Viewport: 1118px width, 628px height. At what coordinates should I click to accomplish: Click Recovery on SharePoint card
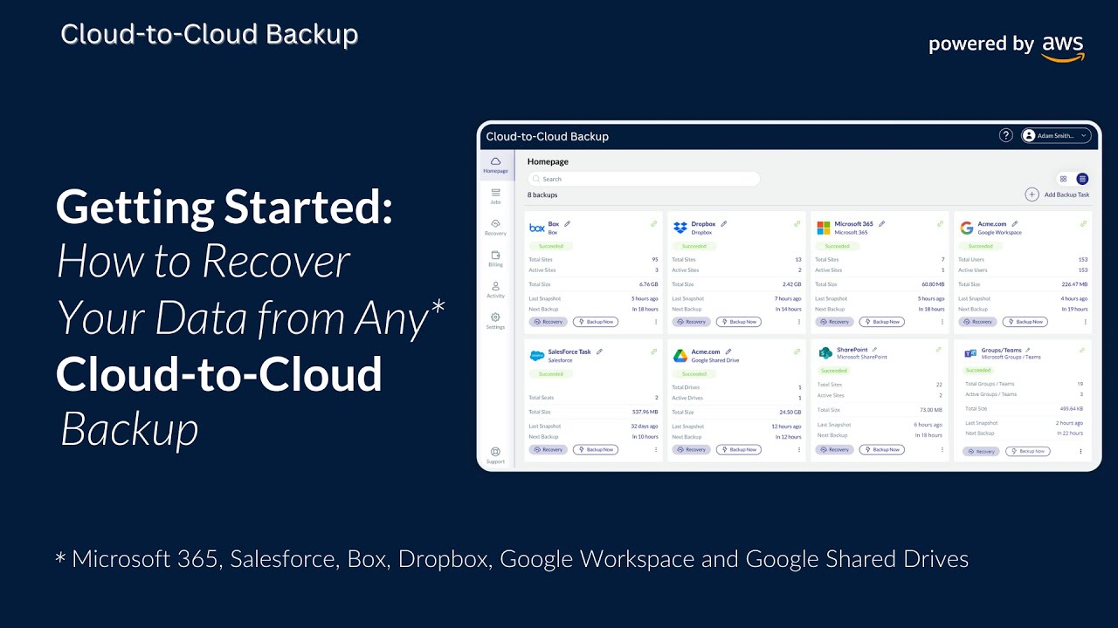point(834,450)
